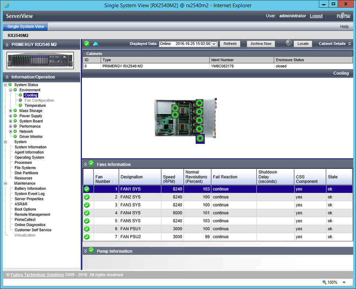The image size is (356, 289).
Task: Click the green check beside Pump Information
Action: pos(91,250)
